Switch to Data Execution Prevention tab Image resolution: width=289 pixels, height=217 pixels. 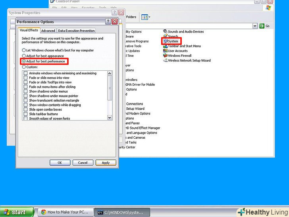pyautogui.click(x=76, y=31)
